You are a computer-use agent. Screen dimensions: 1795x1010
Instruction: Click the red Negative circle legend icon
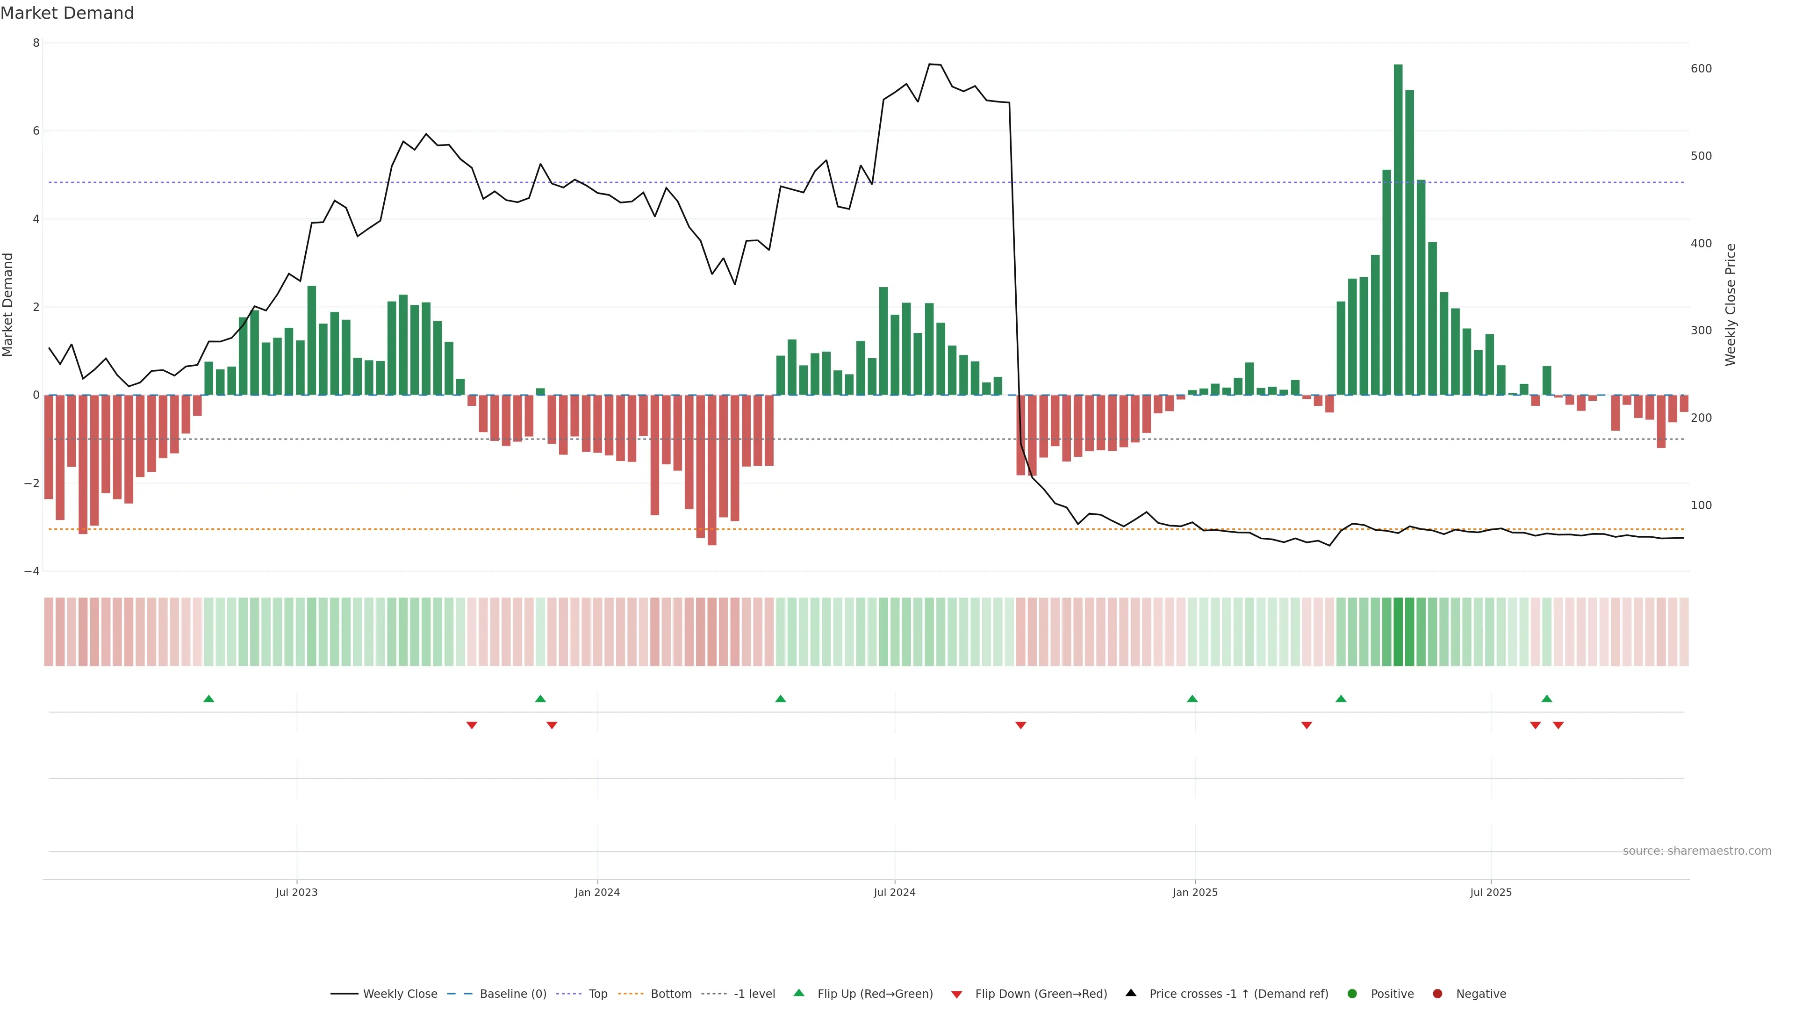click(x=1437, y=994)
